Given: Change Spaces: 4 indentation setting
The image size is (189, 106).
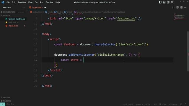Looking at the screenshot, I should point(139,104).
